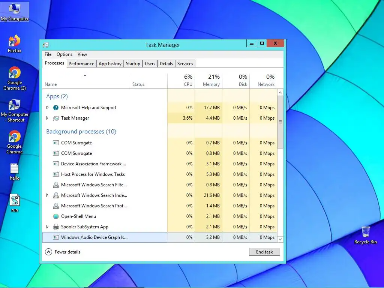Collapse details with the Fewer details arrow
The height and width of the screenshot is (288, 384).
(x=48, y=252)
